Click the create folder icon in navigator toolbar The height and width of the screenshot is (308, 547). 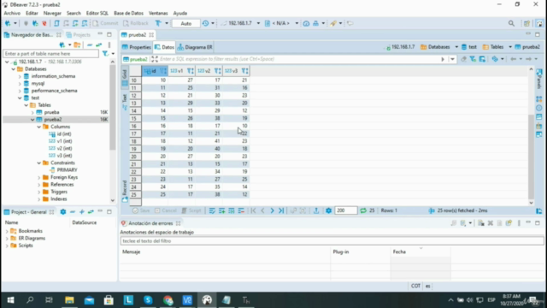(x=77, y=44)
